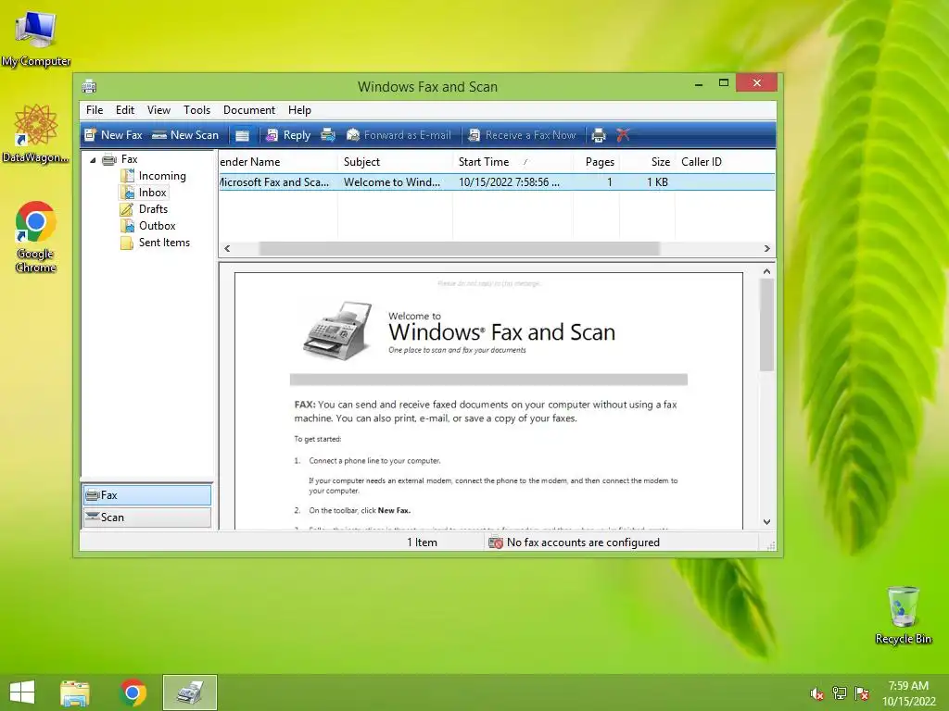Open File Explorer from taskbar
This screenshot has height=711, width=949.
(x=75, y=692)
